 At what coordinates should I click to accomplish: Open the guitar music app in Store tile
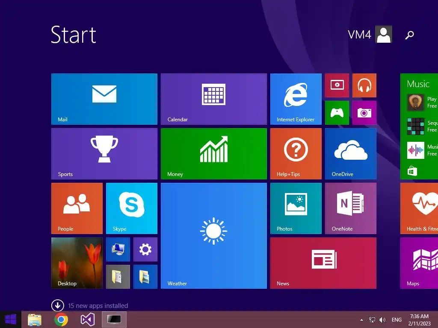[x=416, y=102]
